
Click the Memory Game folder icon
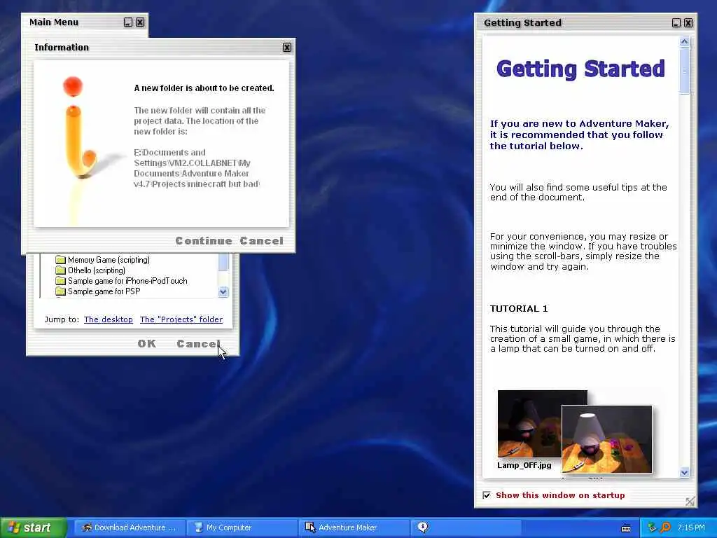click(x=60, y=260)
